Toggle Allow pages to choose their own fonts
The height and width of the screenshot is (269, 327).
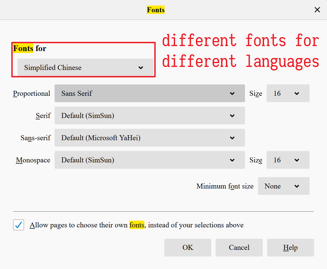(19, 225)
